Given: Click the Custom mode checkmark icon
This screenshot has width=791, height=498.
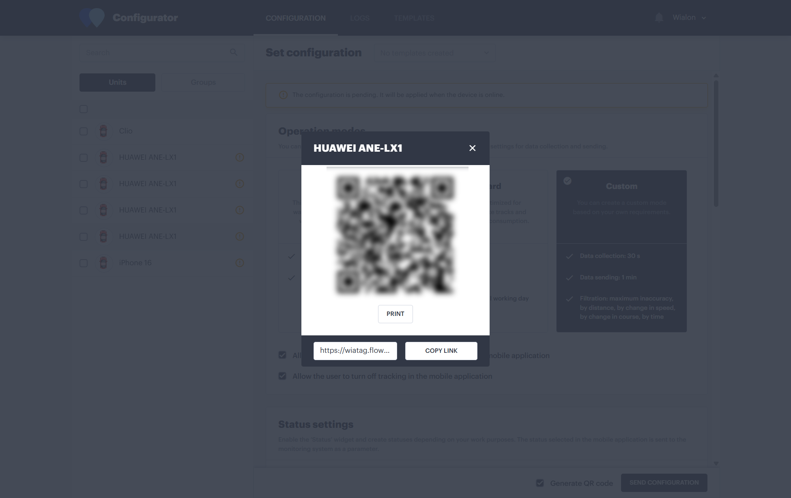Looking at the screenshot, I should (x=567, y=181).
